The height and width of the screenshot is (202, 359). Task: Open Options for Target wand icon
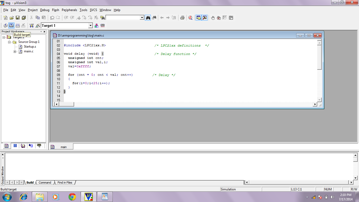(38, 26)
